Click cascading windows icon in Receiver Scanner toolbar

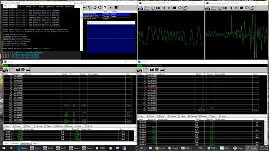tap(253, 8)
